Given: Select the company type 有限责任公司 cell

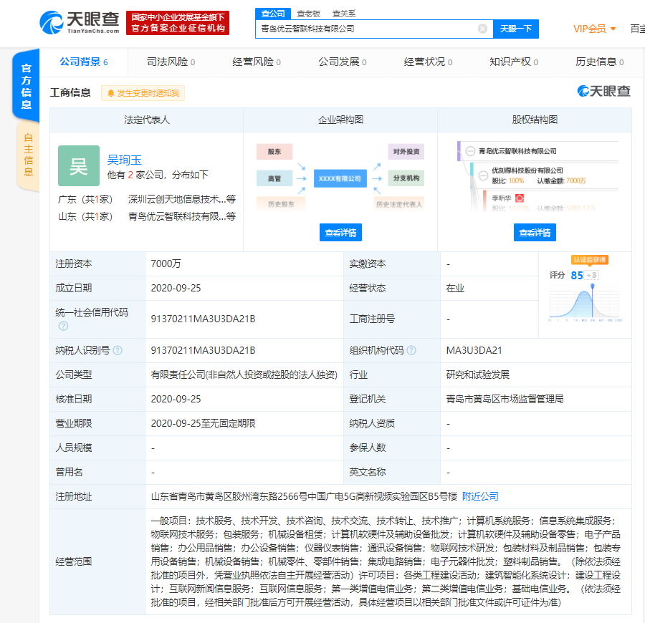Looking at the screenshot, I should (244, 375).
